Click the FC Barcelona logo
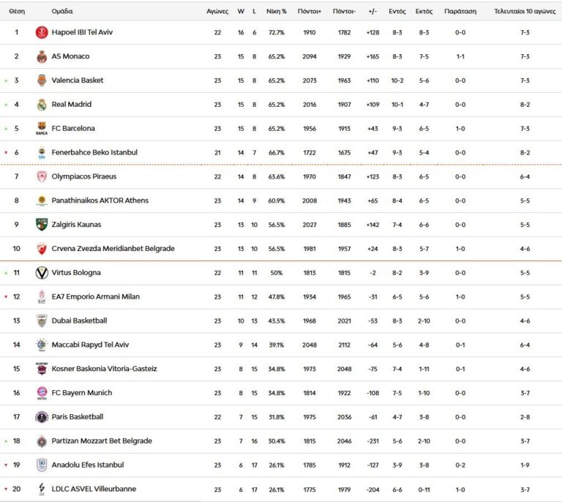 click(x=41, y=129)
